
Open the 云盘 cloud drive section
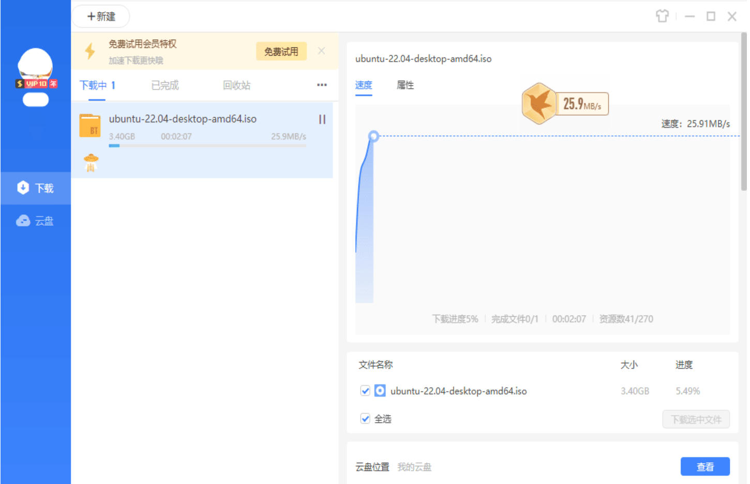(x=35, y=221)
